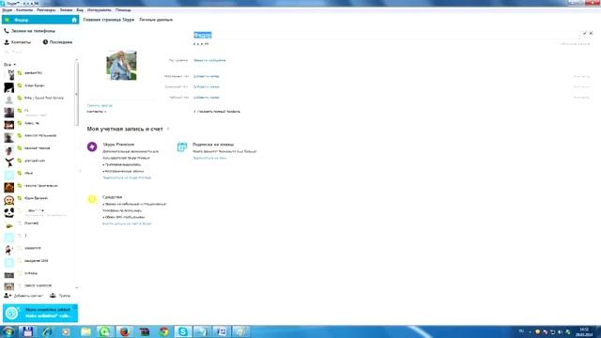The width and height of the screenshot is (601, 338).
Task: Click the yellow Средства credit icon
Action: (92, 199)
